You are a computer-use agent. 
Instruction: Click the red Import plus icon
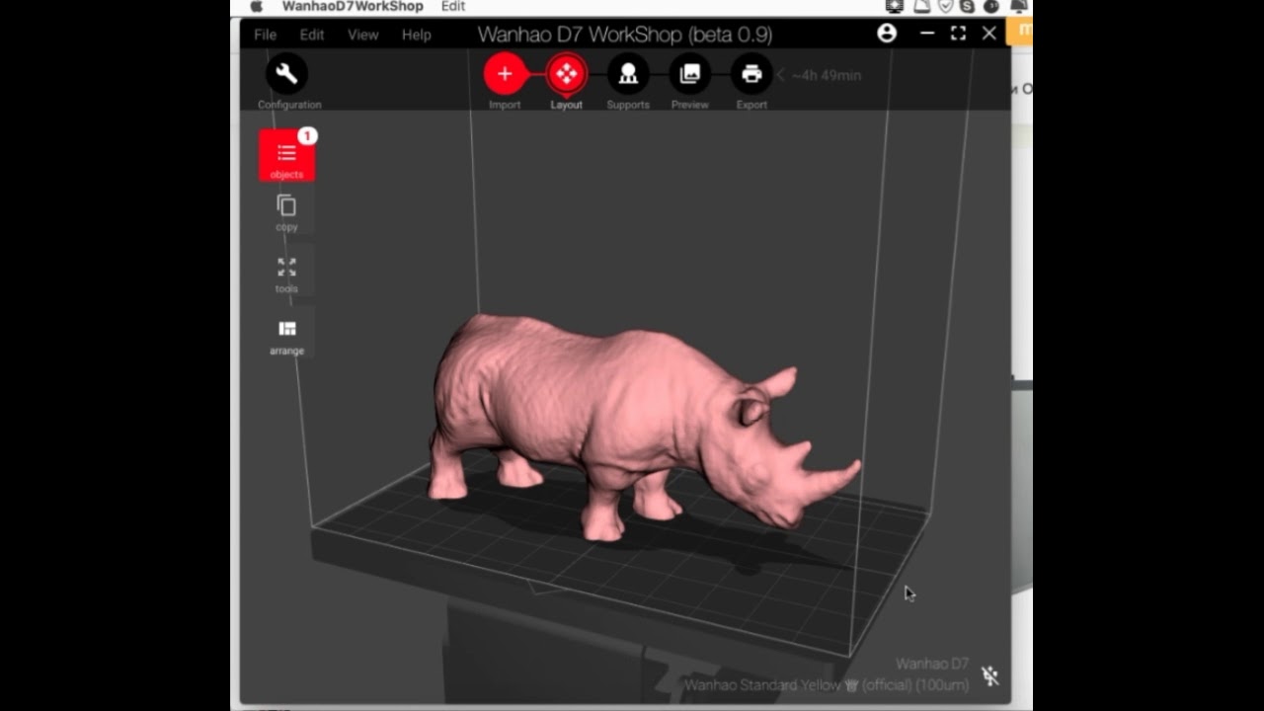coord(505,74)
